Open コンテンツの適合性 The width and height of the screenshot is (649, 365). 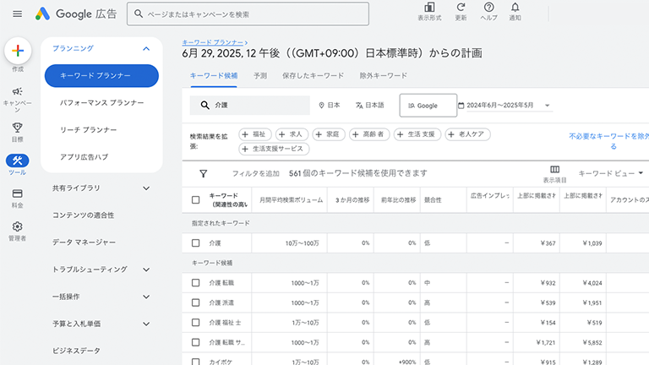[x=83, y=215]
